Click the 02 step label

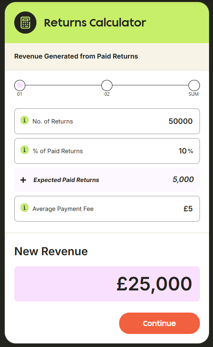[107, 94]
